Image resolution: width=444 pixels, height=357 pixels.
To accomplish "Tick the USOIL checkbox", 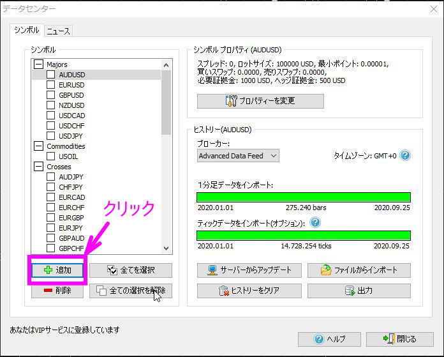I will pos(50,156).
